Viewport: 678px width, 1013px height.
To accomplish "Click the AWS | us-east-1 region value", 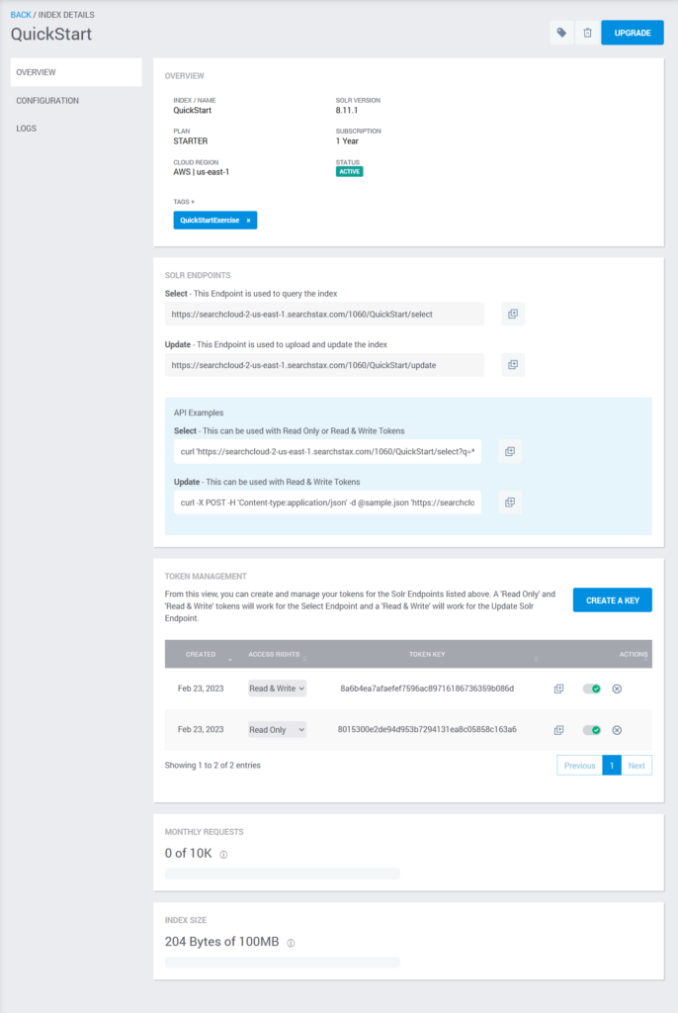I will [201, 172].
